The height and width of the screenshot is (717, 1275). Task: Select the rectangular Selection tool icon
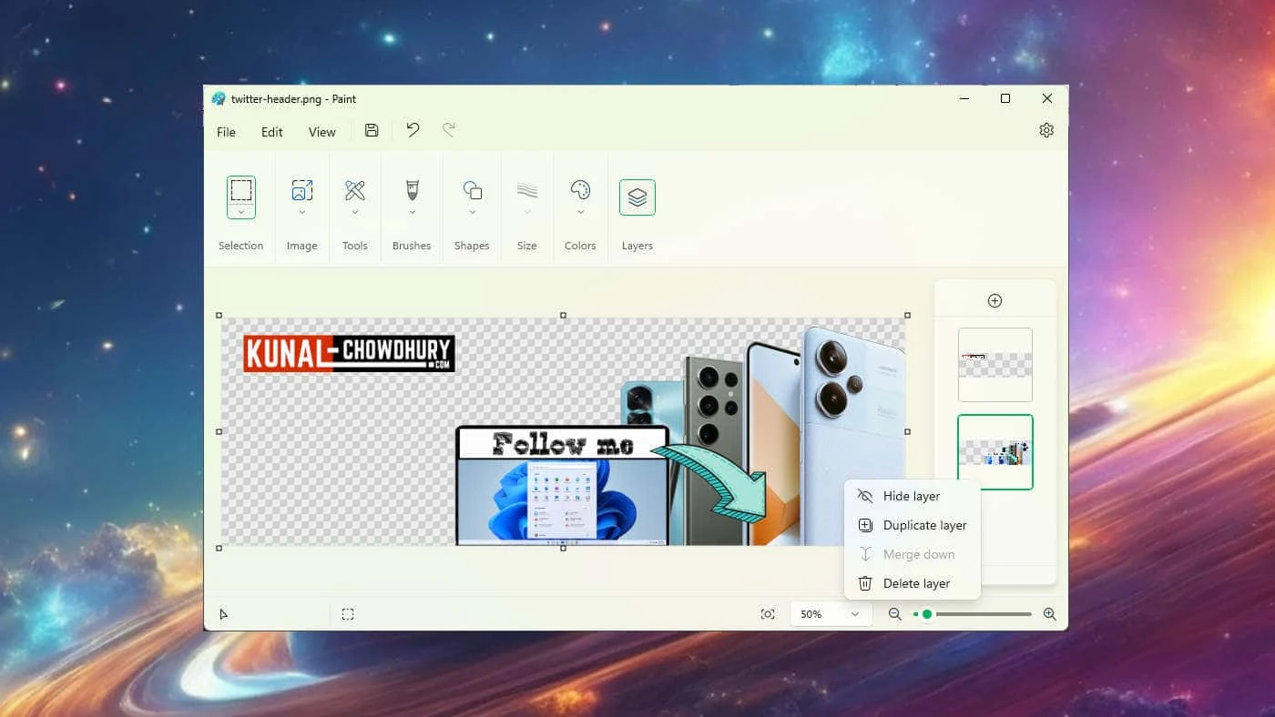click(x=240, y=190)
